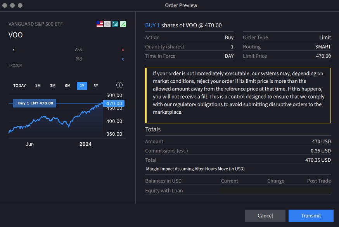Click Margin Impact Assuming After-Hours Move label
The height and width of the screenshot is (227, 339).
[195, 169]
